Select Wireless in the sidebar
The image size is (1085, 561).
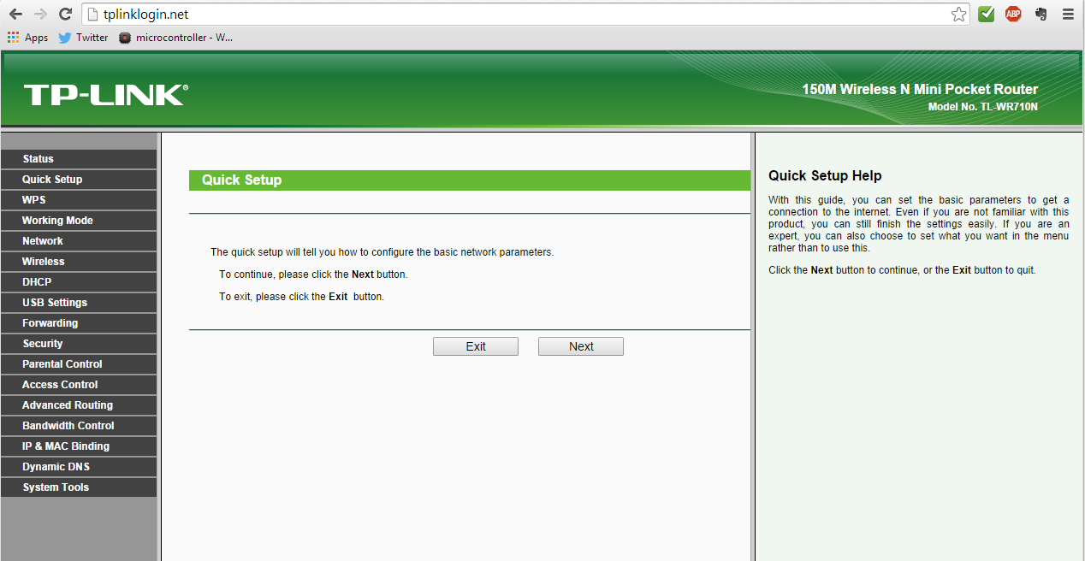click(79, 262)
